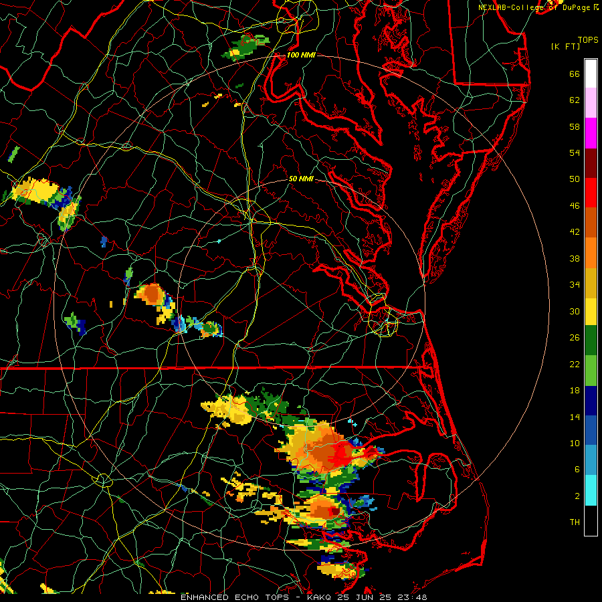Click the dark green legend swatch

[x=591, y=340]
